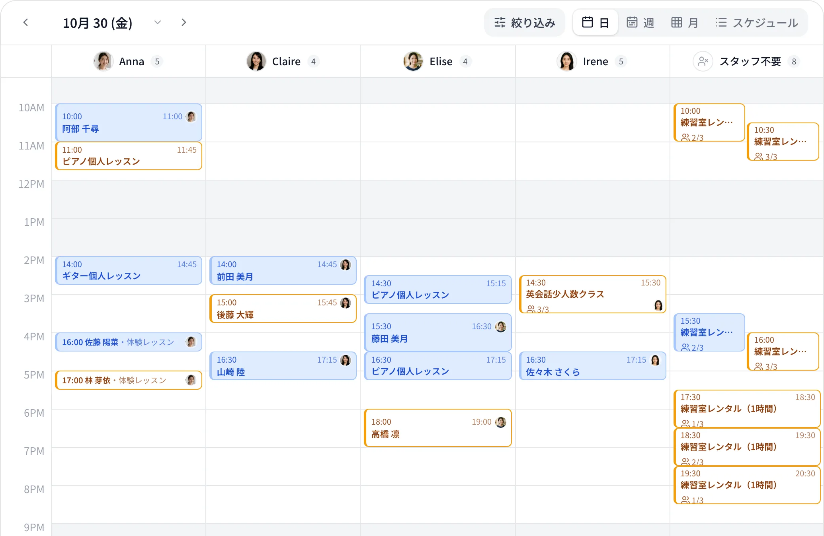Open 16:30 山崎 陸 appointment
This screenshot has height=536, width=824.
(x=283, y=366)
